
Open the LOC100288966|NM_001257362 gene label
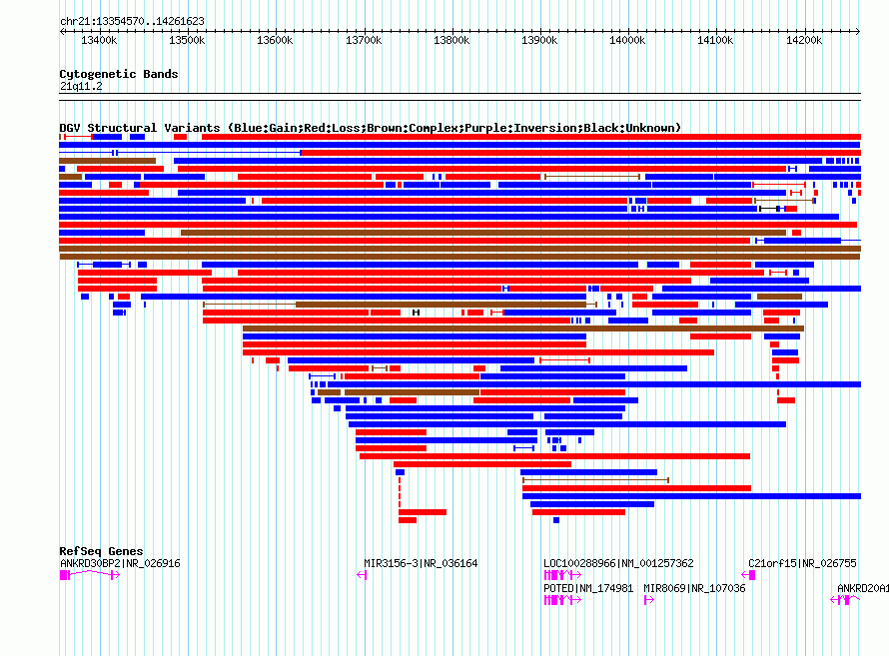618,564
